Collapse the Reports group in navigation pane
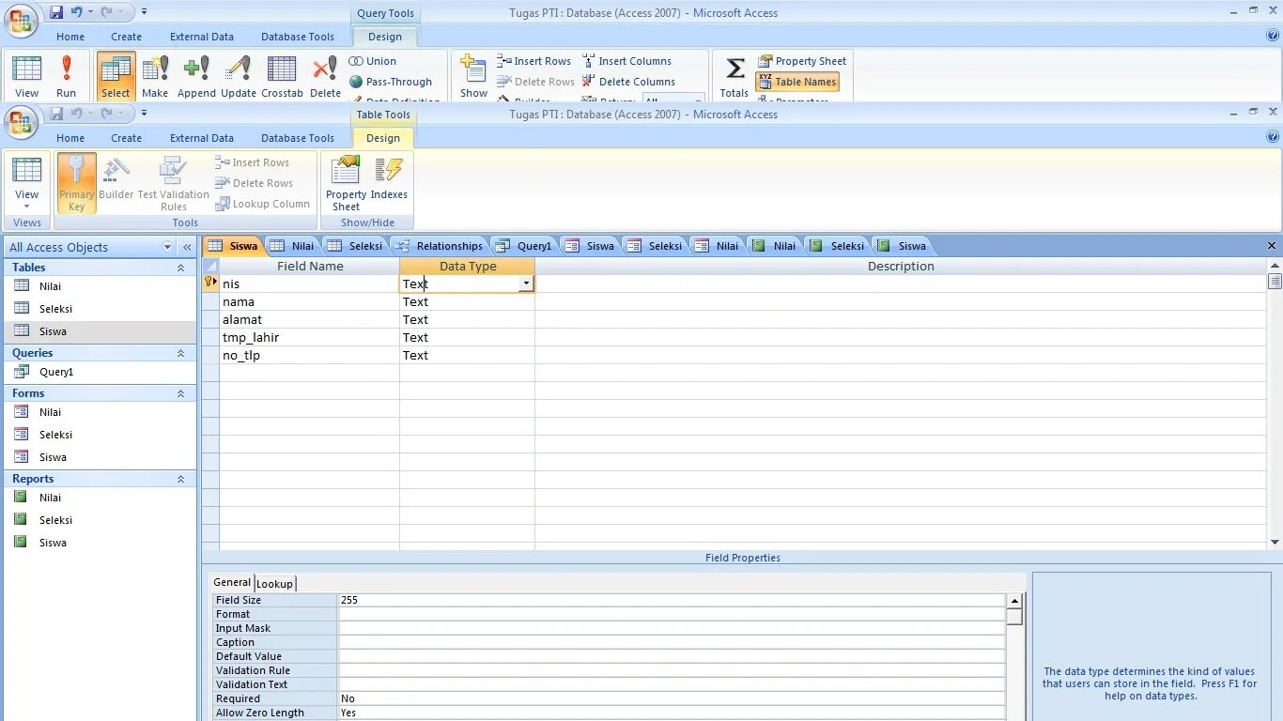 click(180, 479)
